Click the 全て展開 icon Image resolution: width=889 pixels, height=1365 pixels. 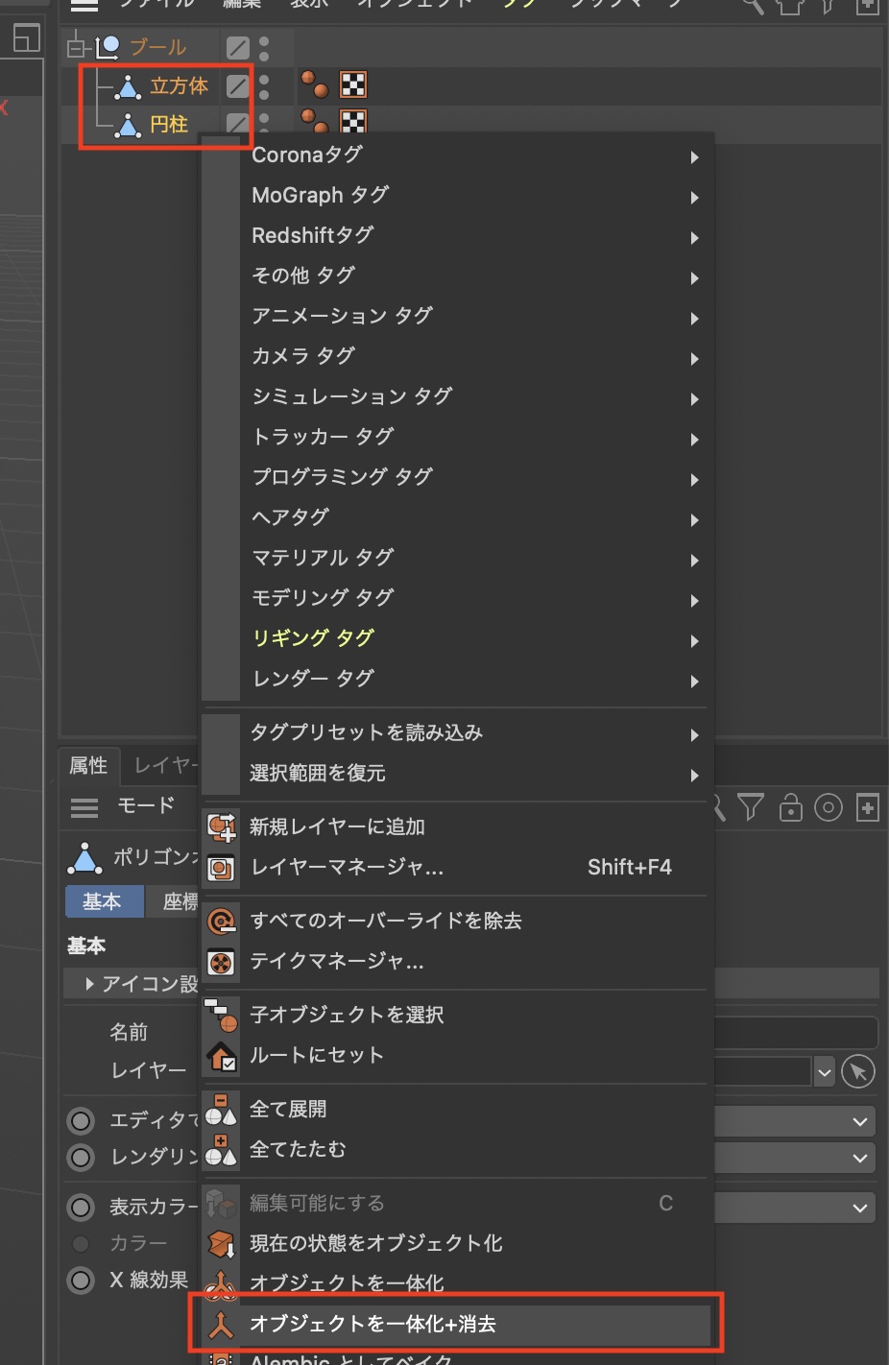click(222, 1110)
